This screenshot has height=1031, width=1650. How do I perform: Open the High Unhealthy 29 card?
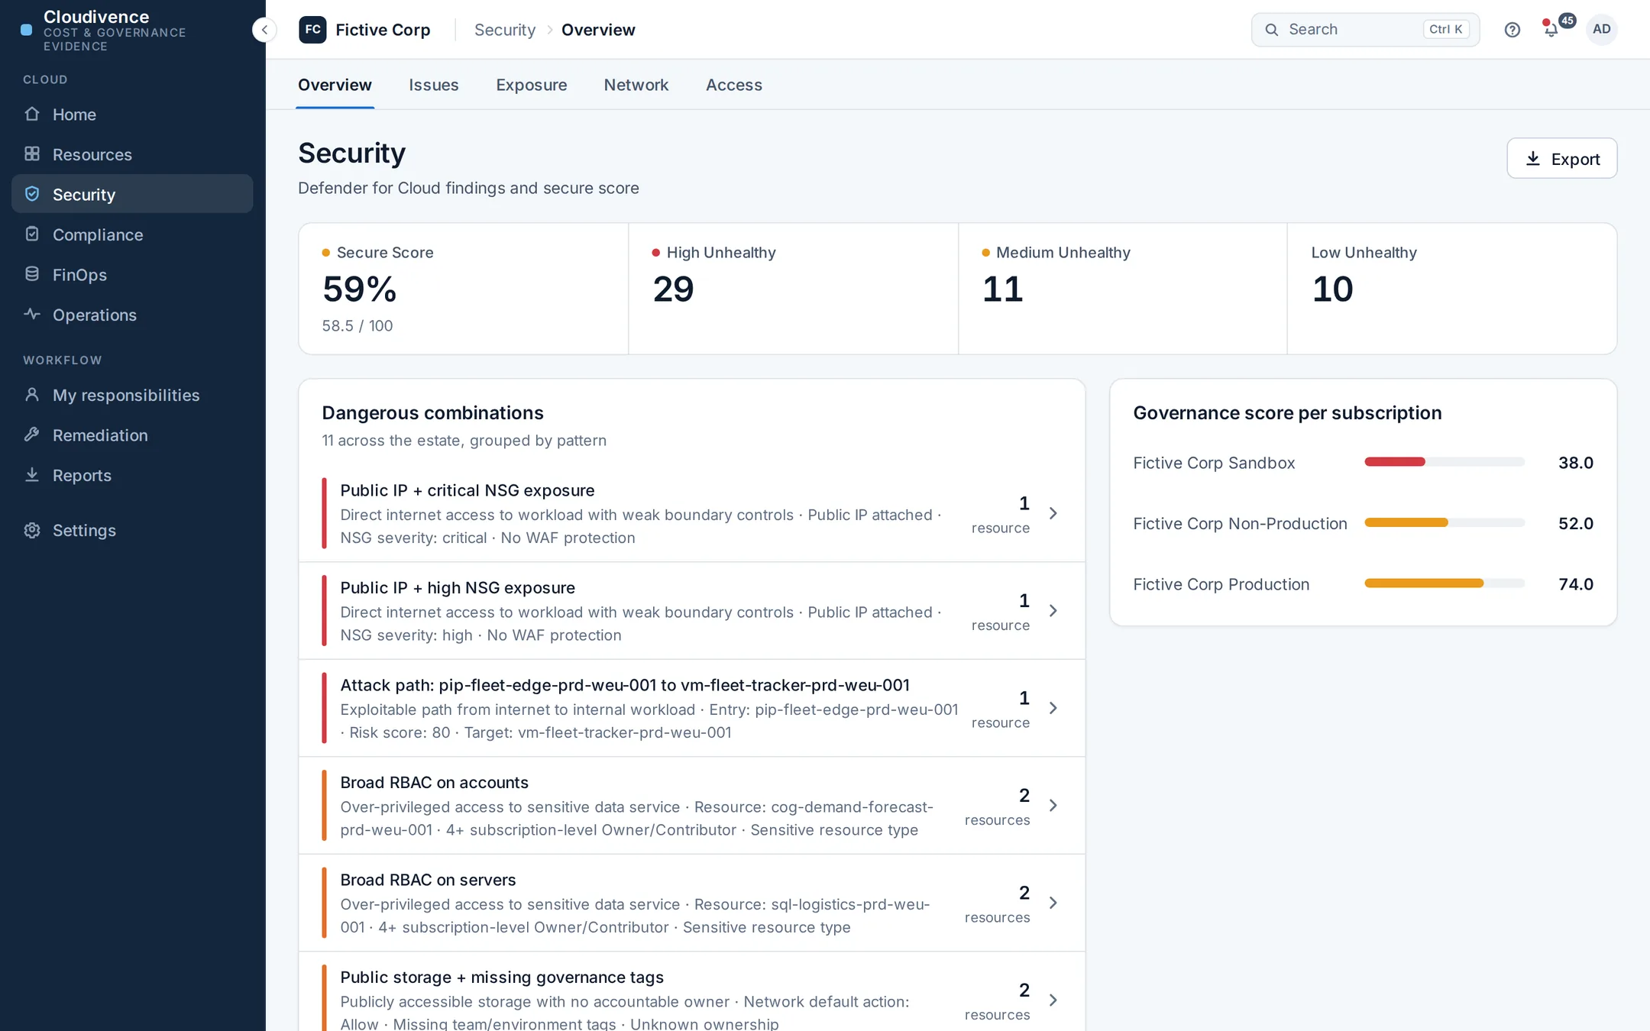point(793,289)
